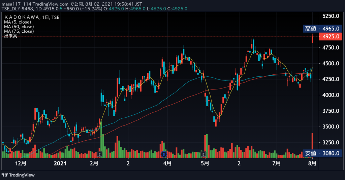Click the 3750.0 price axis value

coord(331,111)
